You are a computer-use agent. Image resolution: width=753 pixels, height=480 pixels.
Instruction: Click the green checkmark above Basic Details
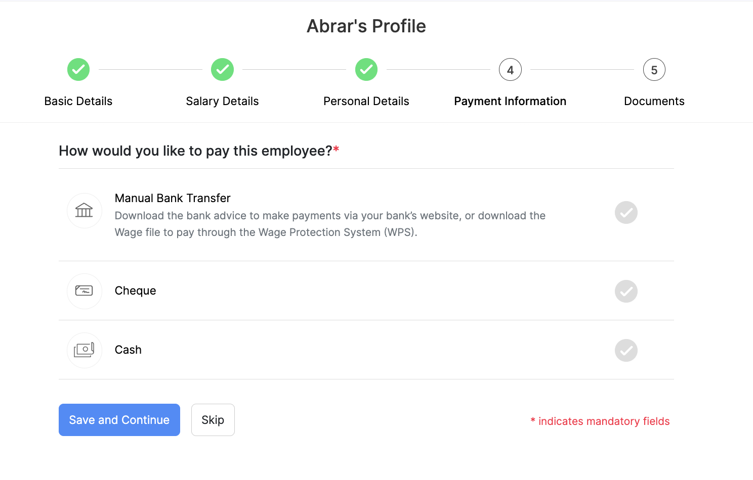point(78,69)
